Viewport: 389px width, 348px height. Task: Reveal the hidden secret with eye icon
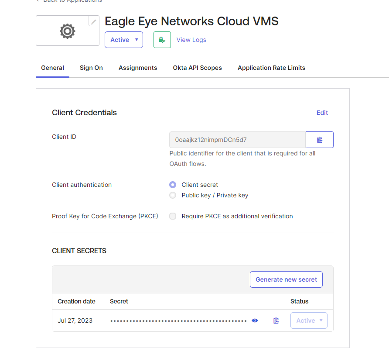[255, 320]
